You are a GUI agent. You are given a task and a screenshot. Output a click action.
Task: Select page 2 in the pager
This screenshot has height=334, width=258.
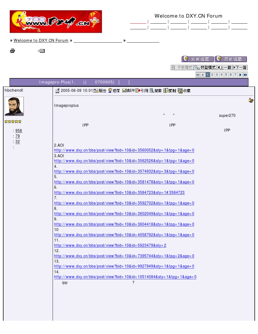point(212,75)
